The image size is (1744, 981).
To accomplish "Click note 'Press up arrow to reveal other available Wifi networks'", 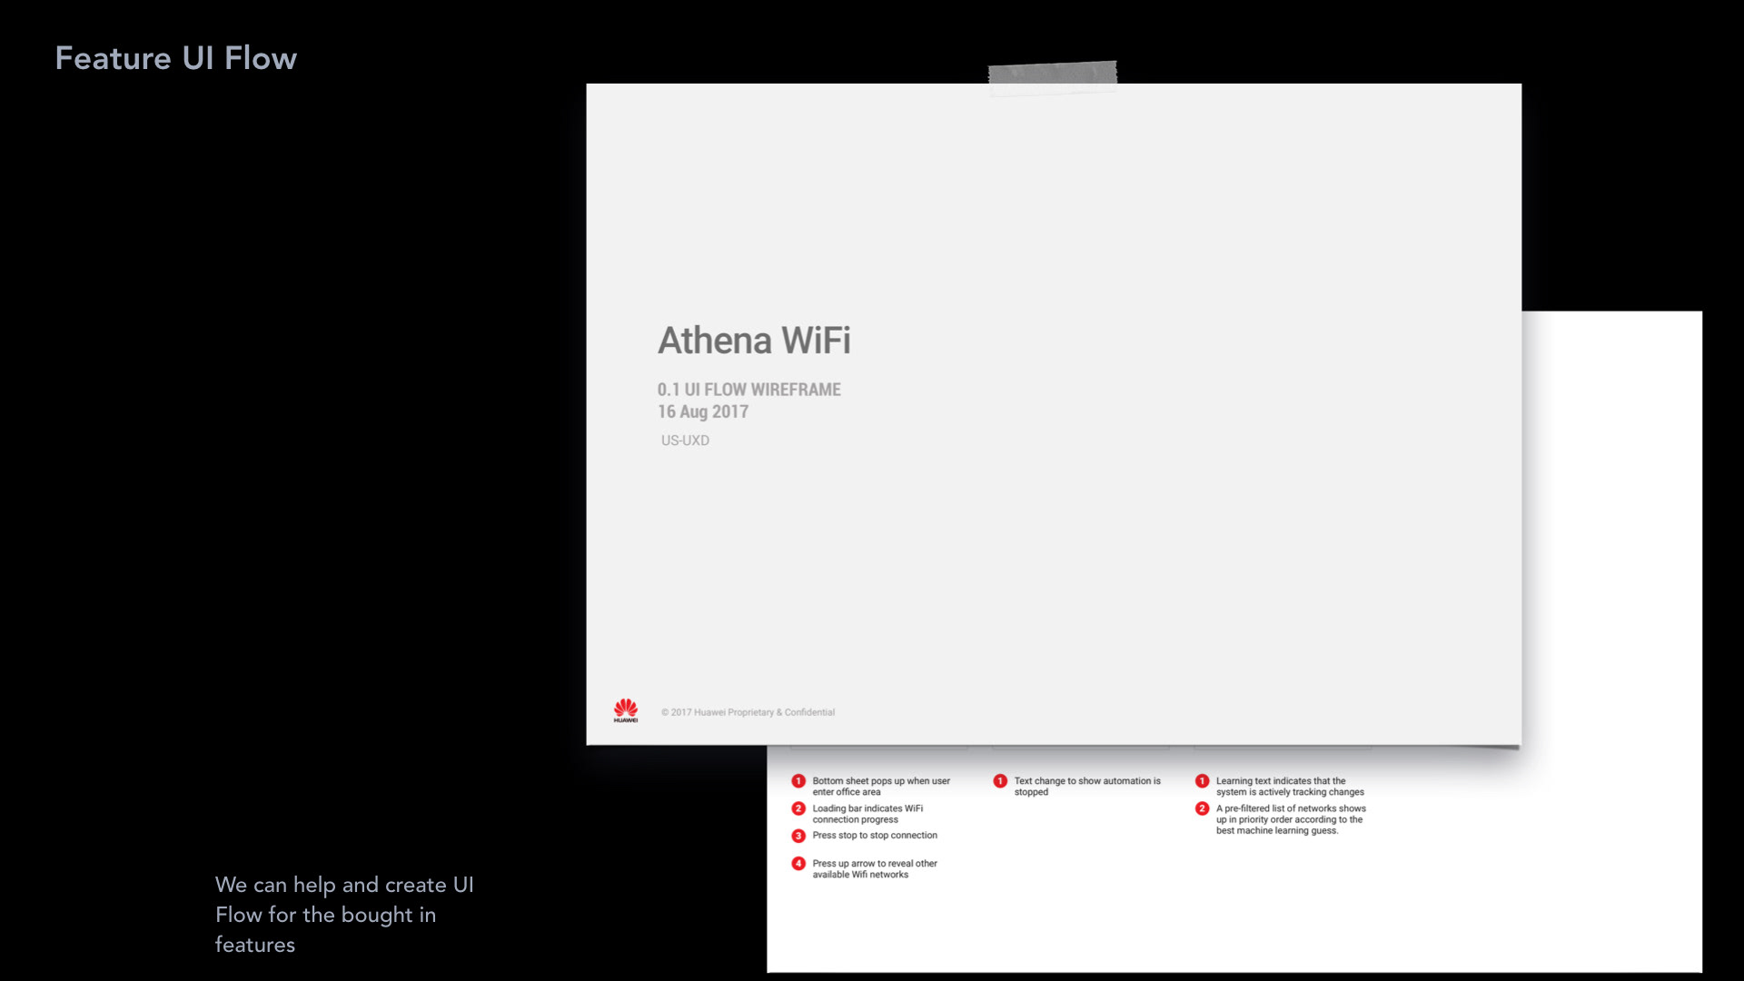I will (x=875, y=869).
